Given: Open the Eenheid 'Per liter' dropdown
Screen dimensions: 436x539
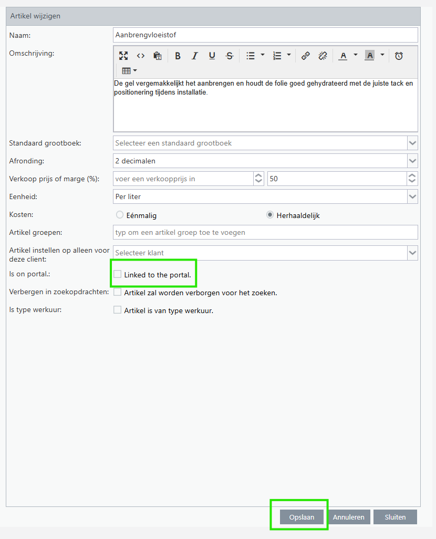Looking at the screenshot, I should click(412, 196).
